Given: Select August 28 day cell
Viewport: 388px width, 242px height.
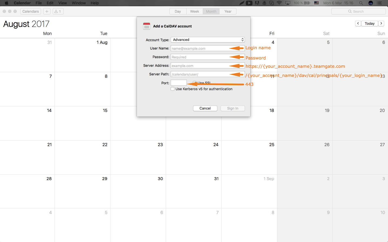Looking at the screenshot, I should tap(27, 191).
